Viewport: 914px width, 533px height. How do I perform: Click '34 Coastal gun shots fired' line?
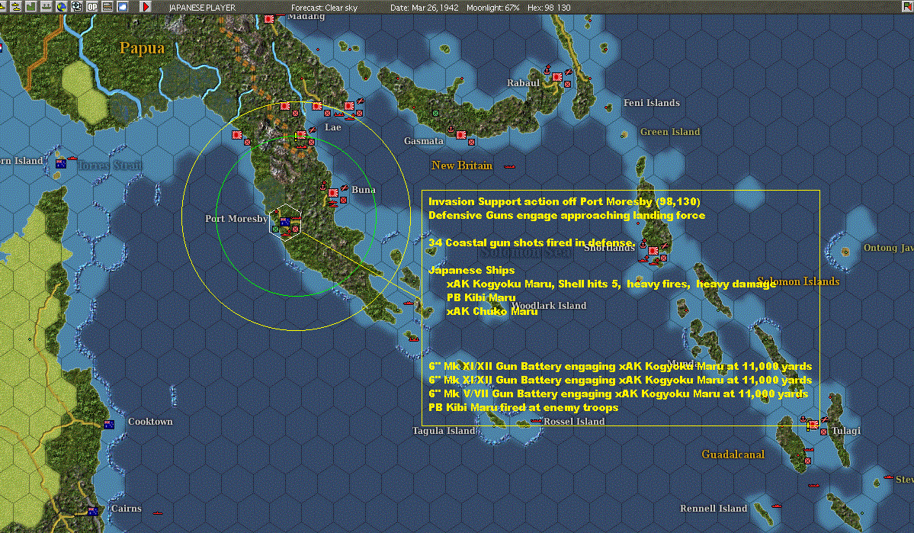(x=531, y=242)
